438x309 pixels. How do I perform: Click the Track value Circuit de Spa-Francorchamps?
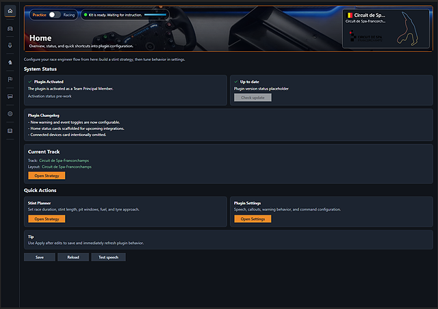[64, 161]
